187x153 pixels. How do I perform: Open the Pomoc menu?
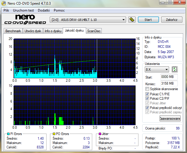point(59,10)
